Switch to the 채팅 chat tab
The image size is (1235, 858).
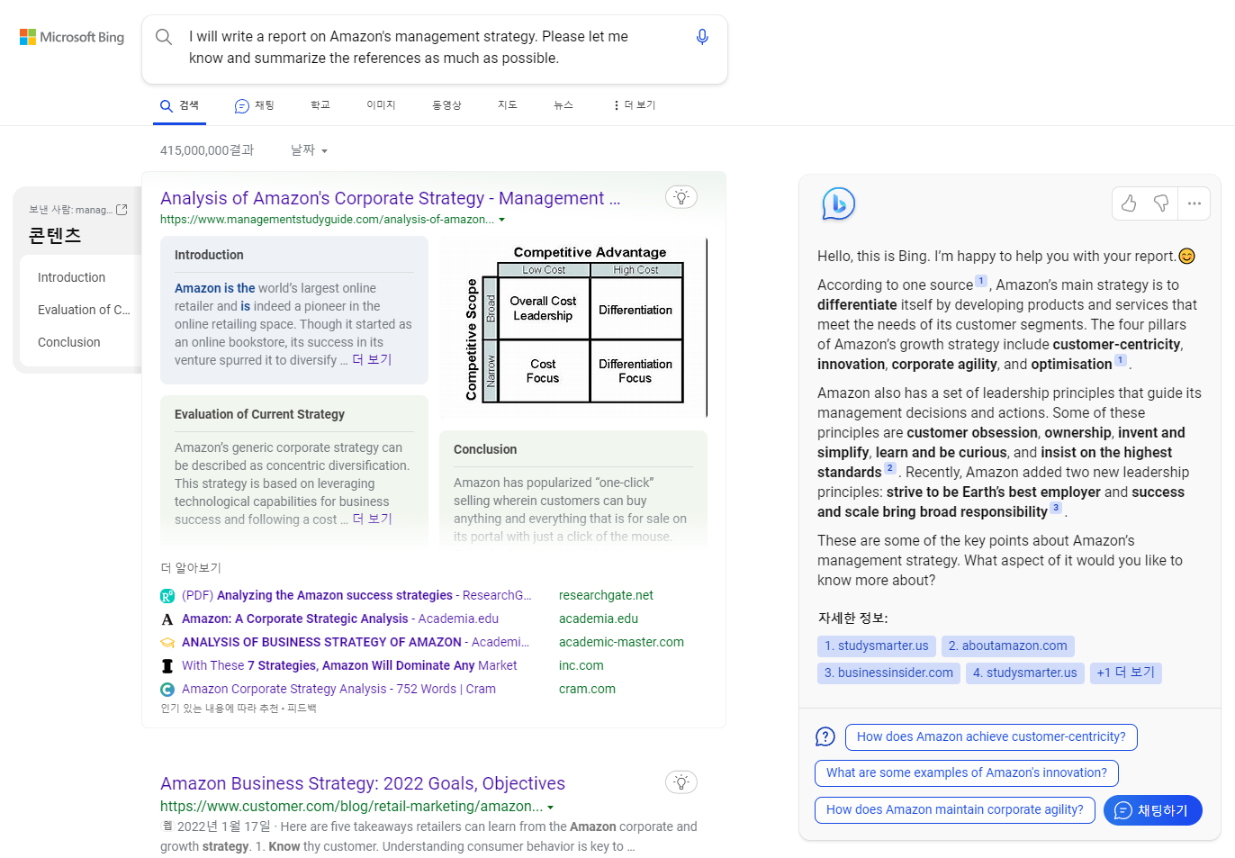pos(254,105)
